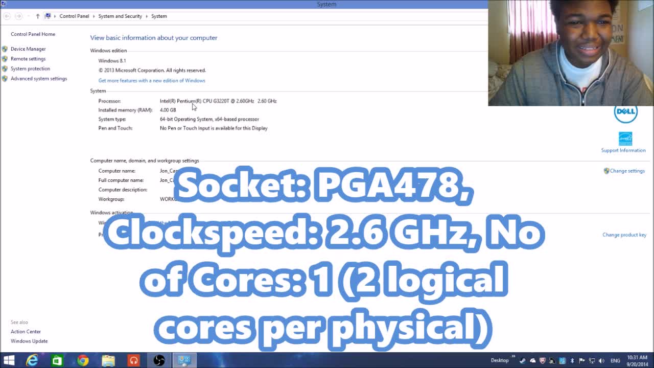This screenshot has width=654, height=368.
Task: Expand the arrow after Control Panel breadcrumb
Action: (94, 16)
